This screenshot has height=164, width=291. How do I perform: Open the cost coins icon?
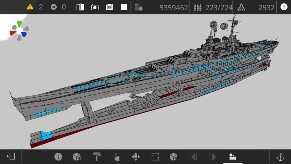coord(139,7)
